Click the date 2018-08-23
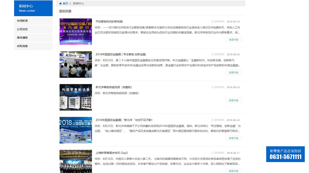Screen dimensions: 309x173 233,87
